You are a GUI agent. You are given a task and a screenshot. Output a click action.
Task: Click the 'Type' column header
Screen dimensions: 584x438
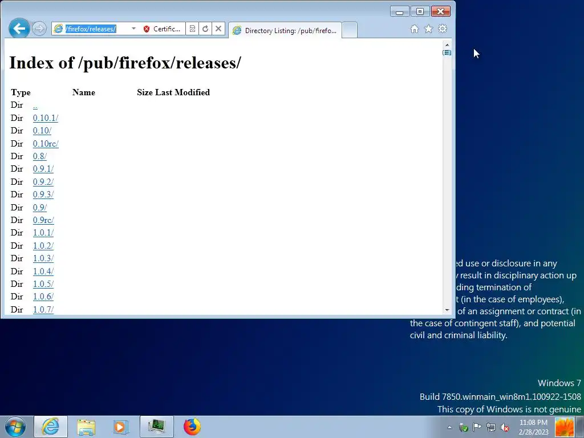tap(21, 92)
